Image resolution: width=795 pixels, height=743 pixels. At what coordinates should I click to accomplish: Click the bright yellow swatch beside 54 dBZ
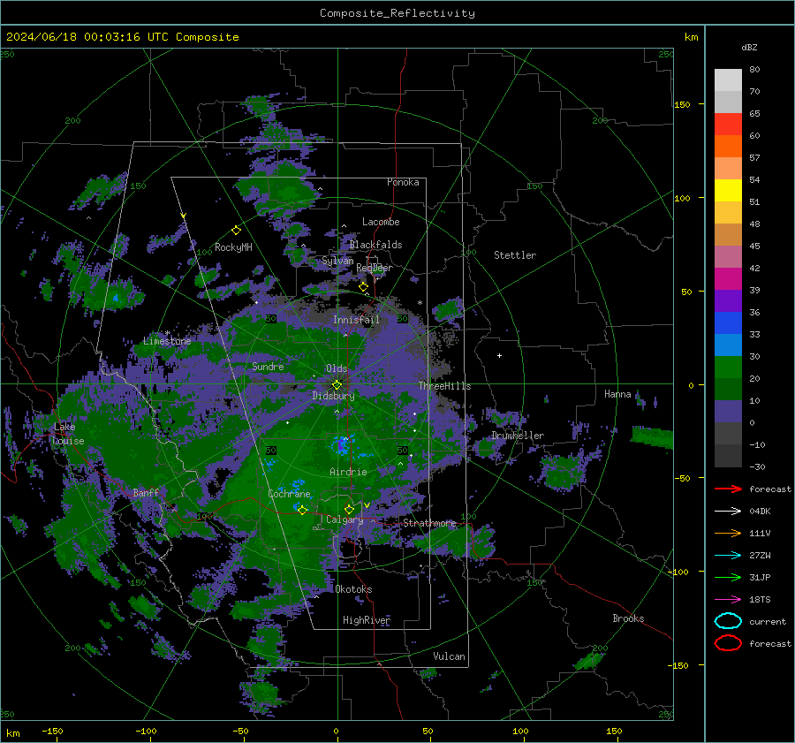point(728,191)
